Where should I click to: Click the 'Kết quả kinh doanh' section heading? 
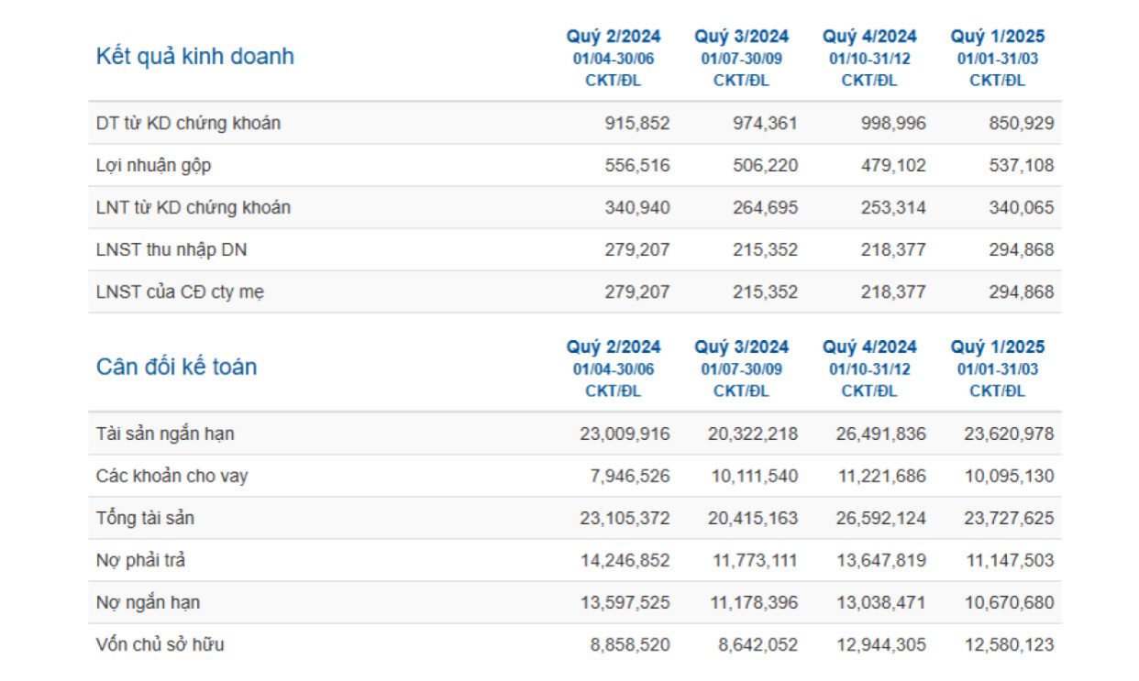(x=194, y=57)
